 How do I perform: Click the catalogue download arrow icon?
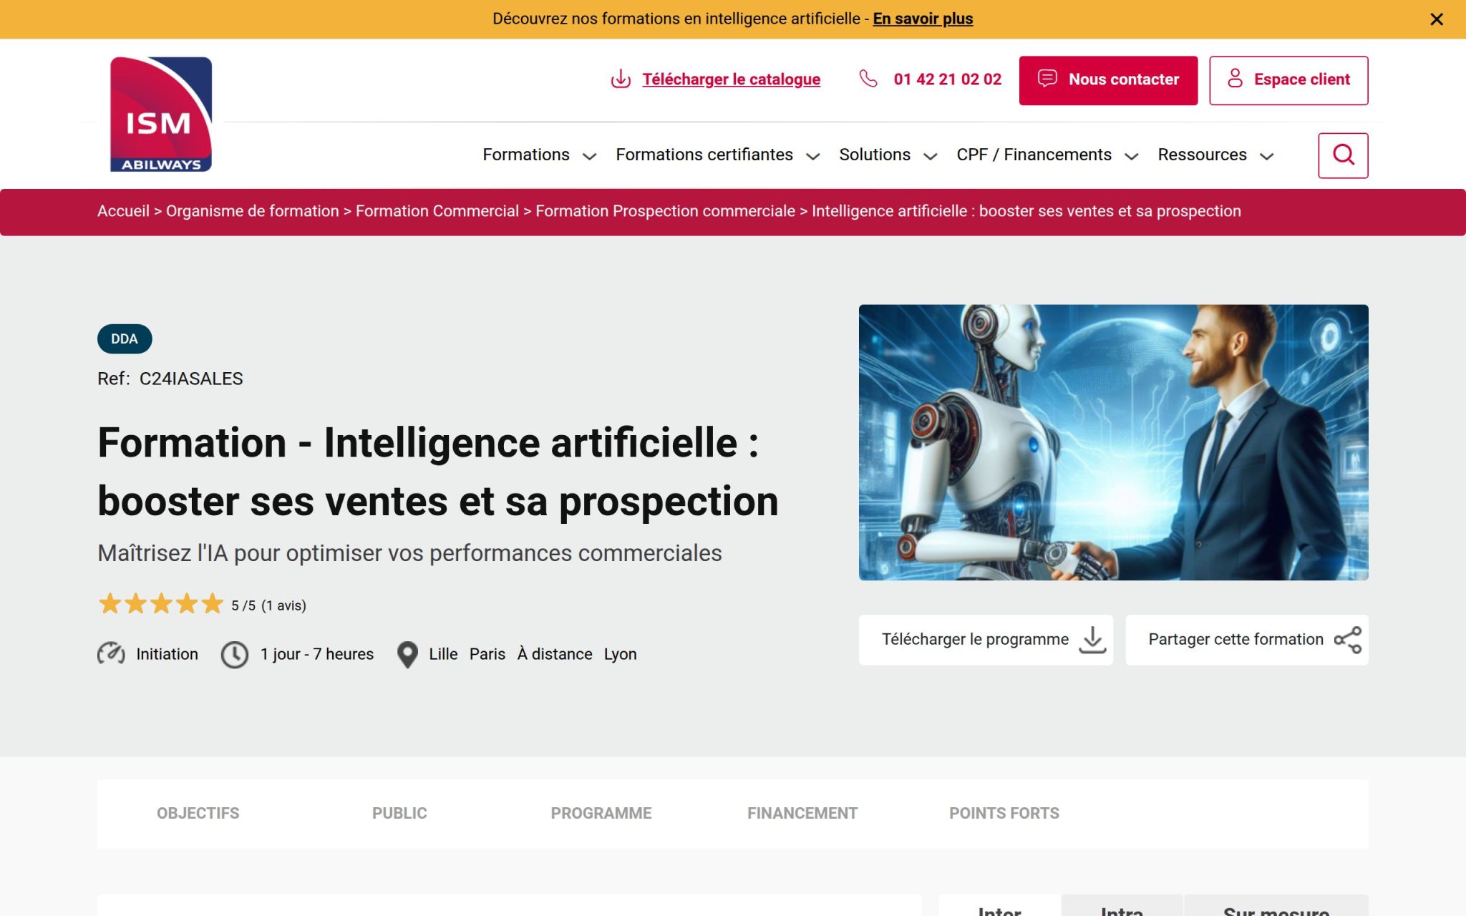click(x=621, y=79)
